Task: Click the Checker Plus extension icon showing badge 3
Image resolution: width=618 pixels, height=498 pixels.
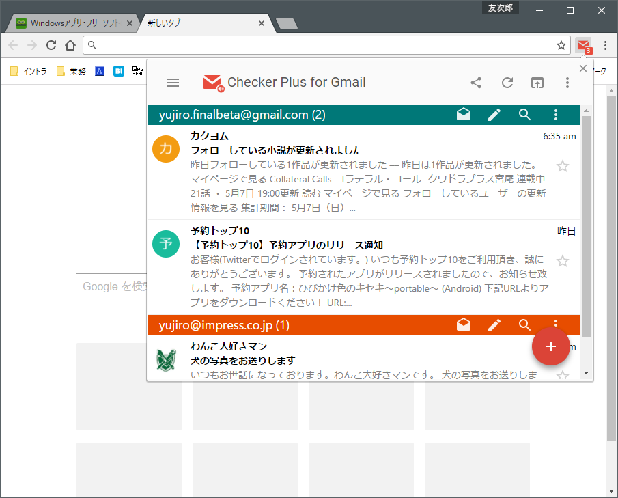Action: (x=582, y=45)
